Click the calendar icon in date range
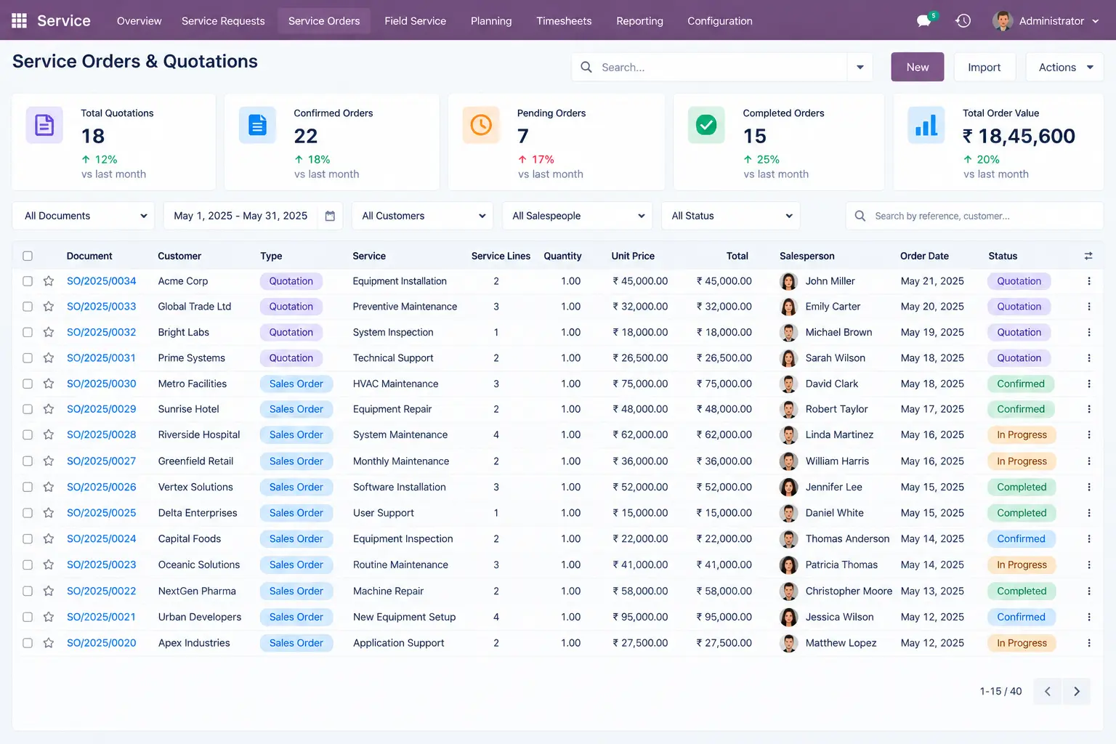The image size is (1116, 744). (x=330, y=216)
